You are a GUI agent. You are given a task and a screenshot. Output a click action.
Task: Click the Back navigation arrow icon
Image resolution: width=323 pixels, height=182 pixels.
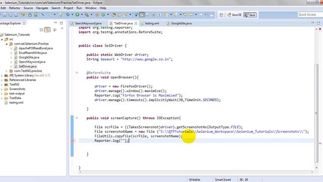[191, 15]
